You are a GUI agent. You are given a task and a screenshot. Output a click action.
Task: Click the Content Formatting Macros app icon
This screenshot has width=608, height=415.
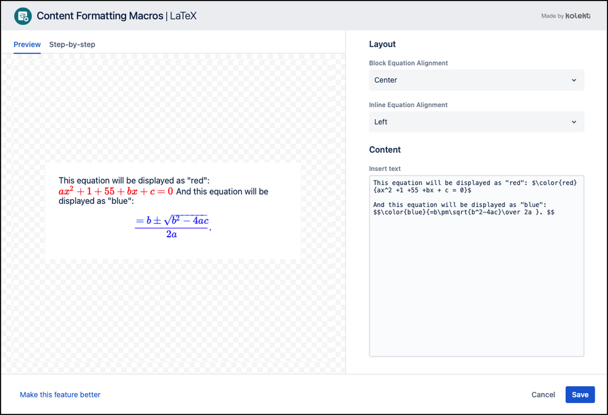23,16
